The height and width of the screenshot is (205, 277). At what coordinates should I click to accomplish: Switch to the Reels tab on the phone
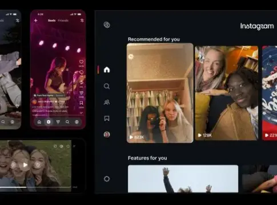click(x=52, y=20)
